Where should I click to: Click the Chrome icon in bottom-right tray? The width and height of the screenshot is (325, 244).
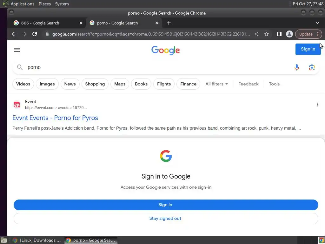tap(321, 240)
